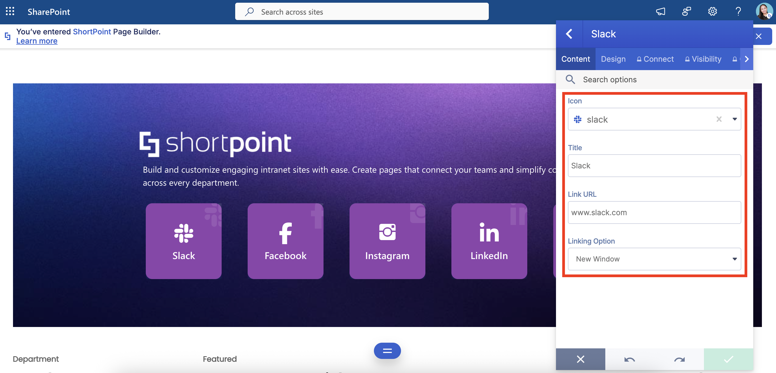Click the Link URL input field
Image resolution: width=776 pixels, height=373 pixels.
[x=654, y=212]
